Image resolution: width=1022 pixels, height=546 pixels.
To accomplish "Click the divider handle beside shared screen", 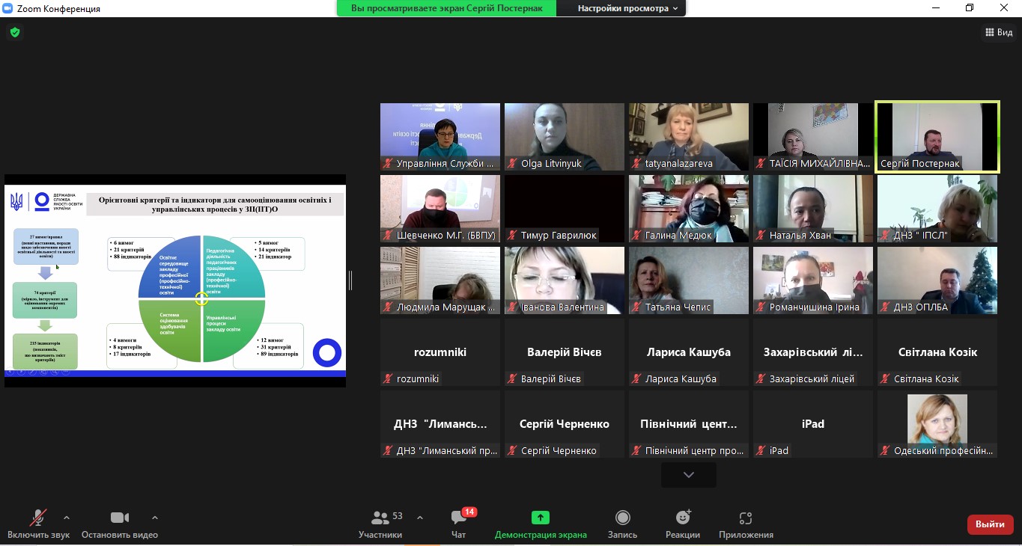I will 350,280.
